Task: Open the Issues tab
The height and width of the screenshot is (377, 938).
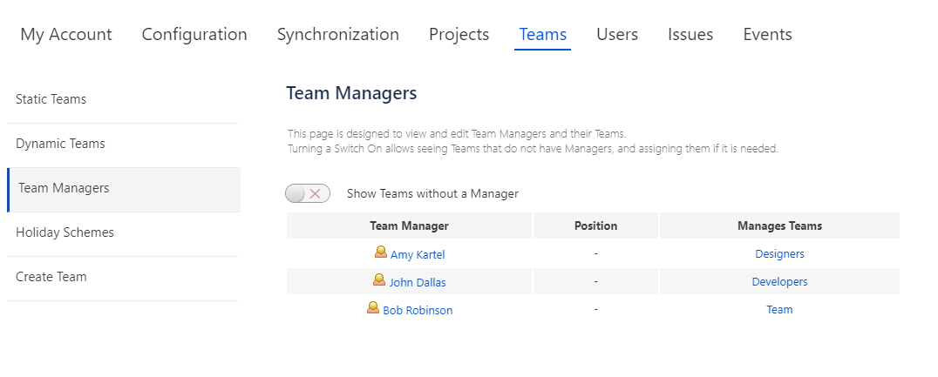Action: point(690,35)
